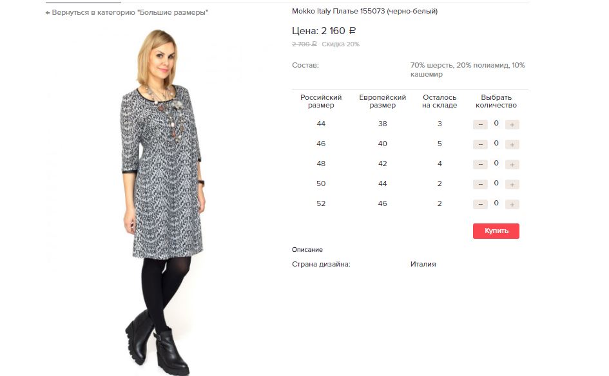Image resolution: width=609 pixels, height=376 pixels.
Task: Increase quantity for Russian size 44
Action: pos(512,124)
